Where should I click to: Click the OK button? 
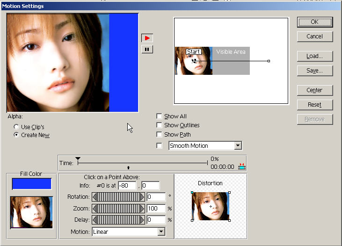click(315, 22)
